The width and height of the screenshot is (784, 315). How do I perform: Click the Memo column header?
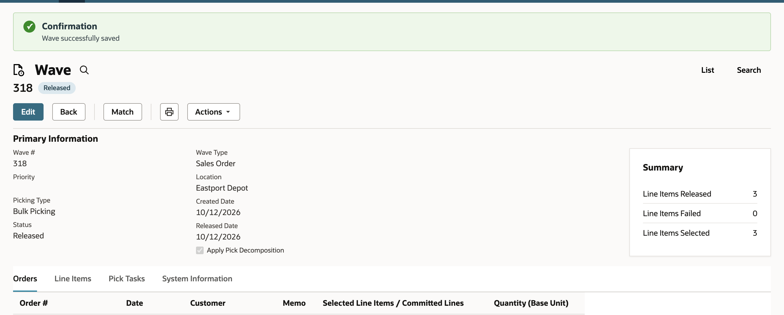294,303
